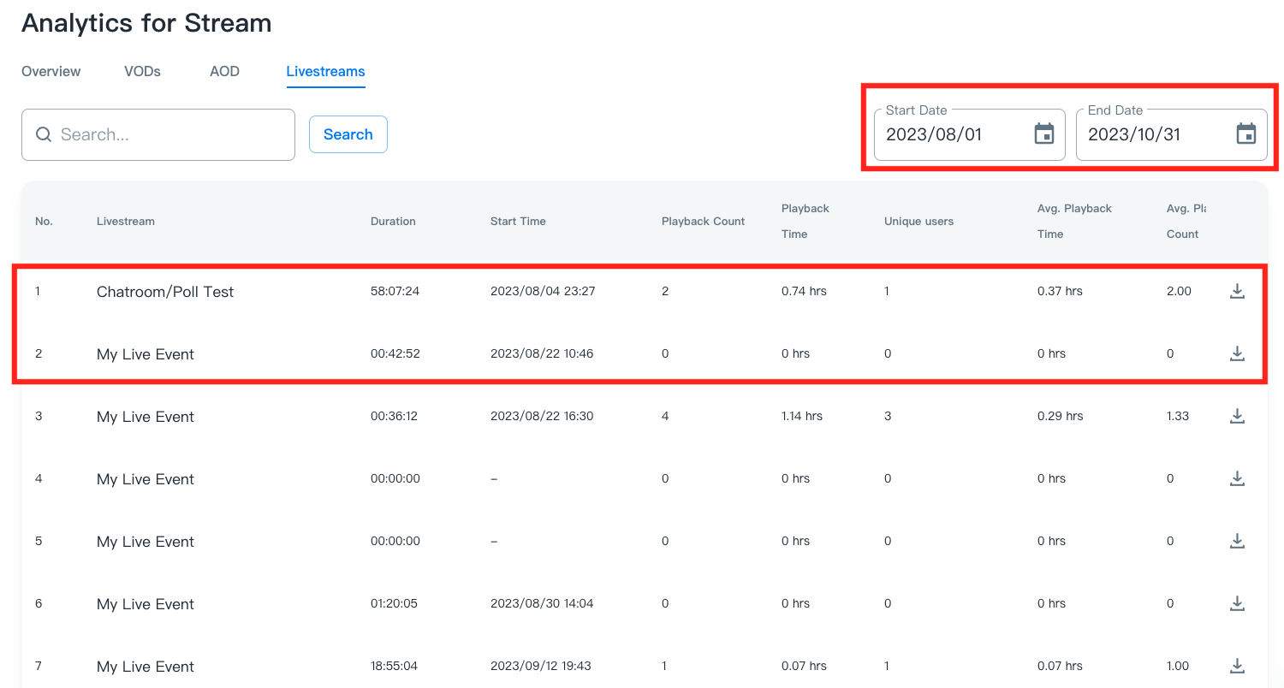This screenshot has height=688, width=1284.
Task: Download report for row 5 livestream
Action: tap(1237, 541)
